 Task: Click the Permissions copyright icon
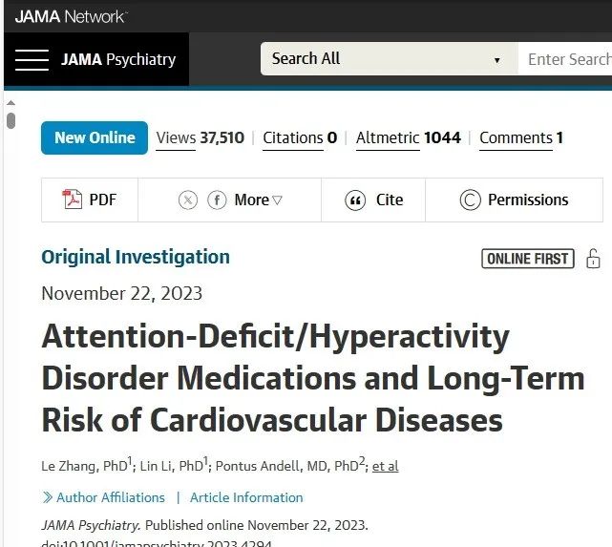(470, 200)
